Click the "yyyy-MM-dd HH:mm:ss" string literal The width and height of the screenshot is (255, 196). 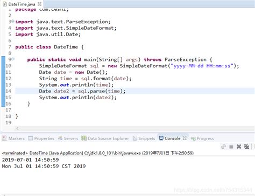pos(202,66)
